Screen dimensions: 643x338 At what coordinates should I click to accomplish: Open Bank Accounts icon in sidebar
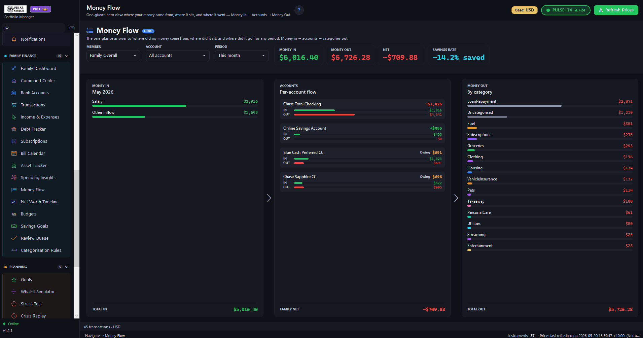click(x=14, y=93)
